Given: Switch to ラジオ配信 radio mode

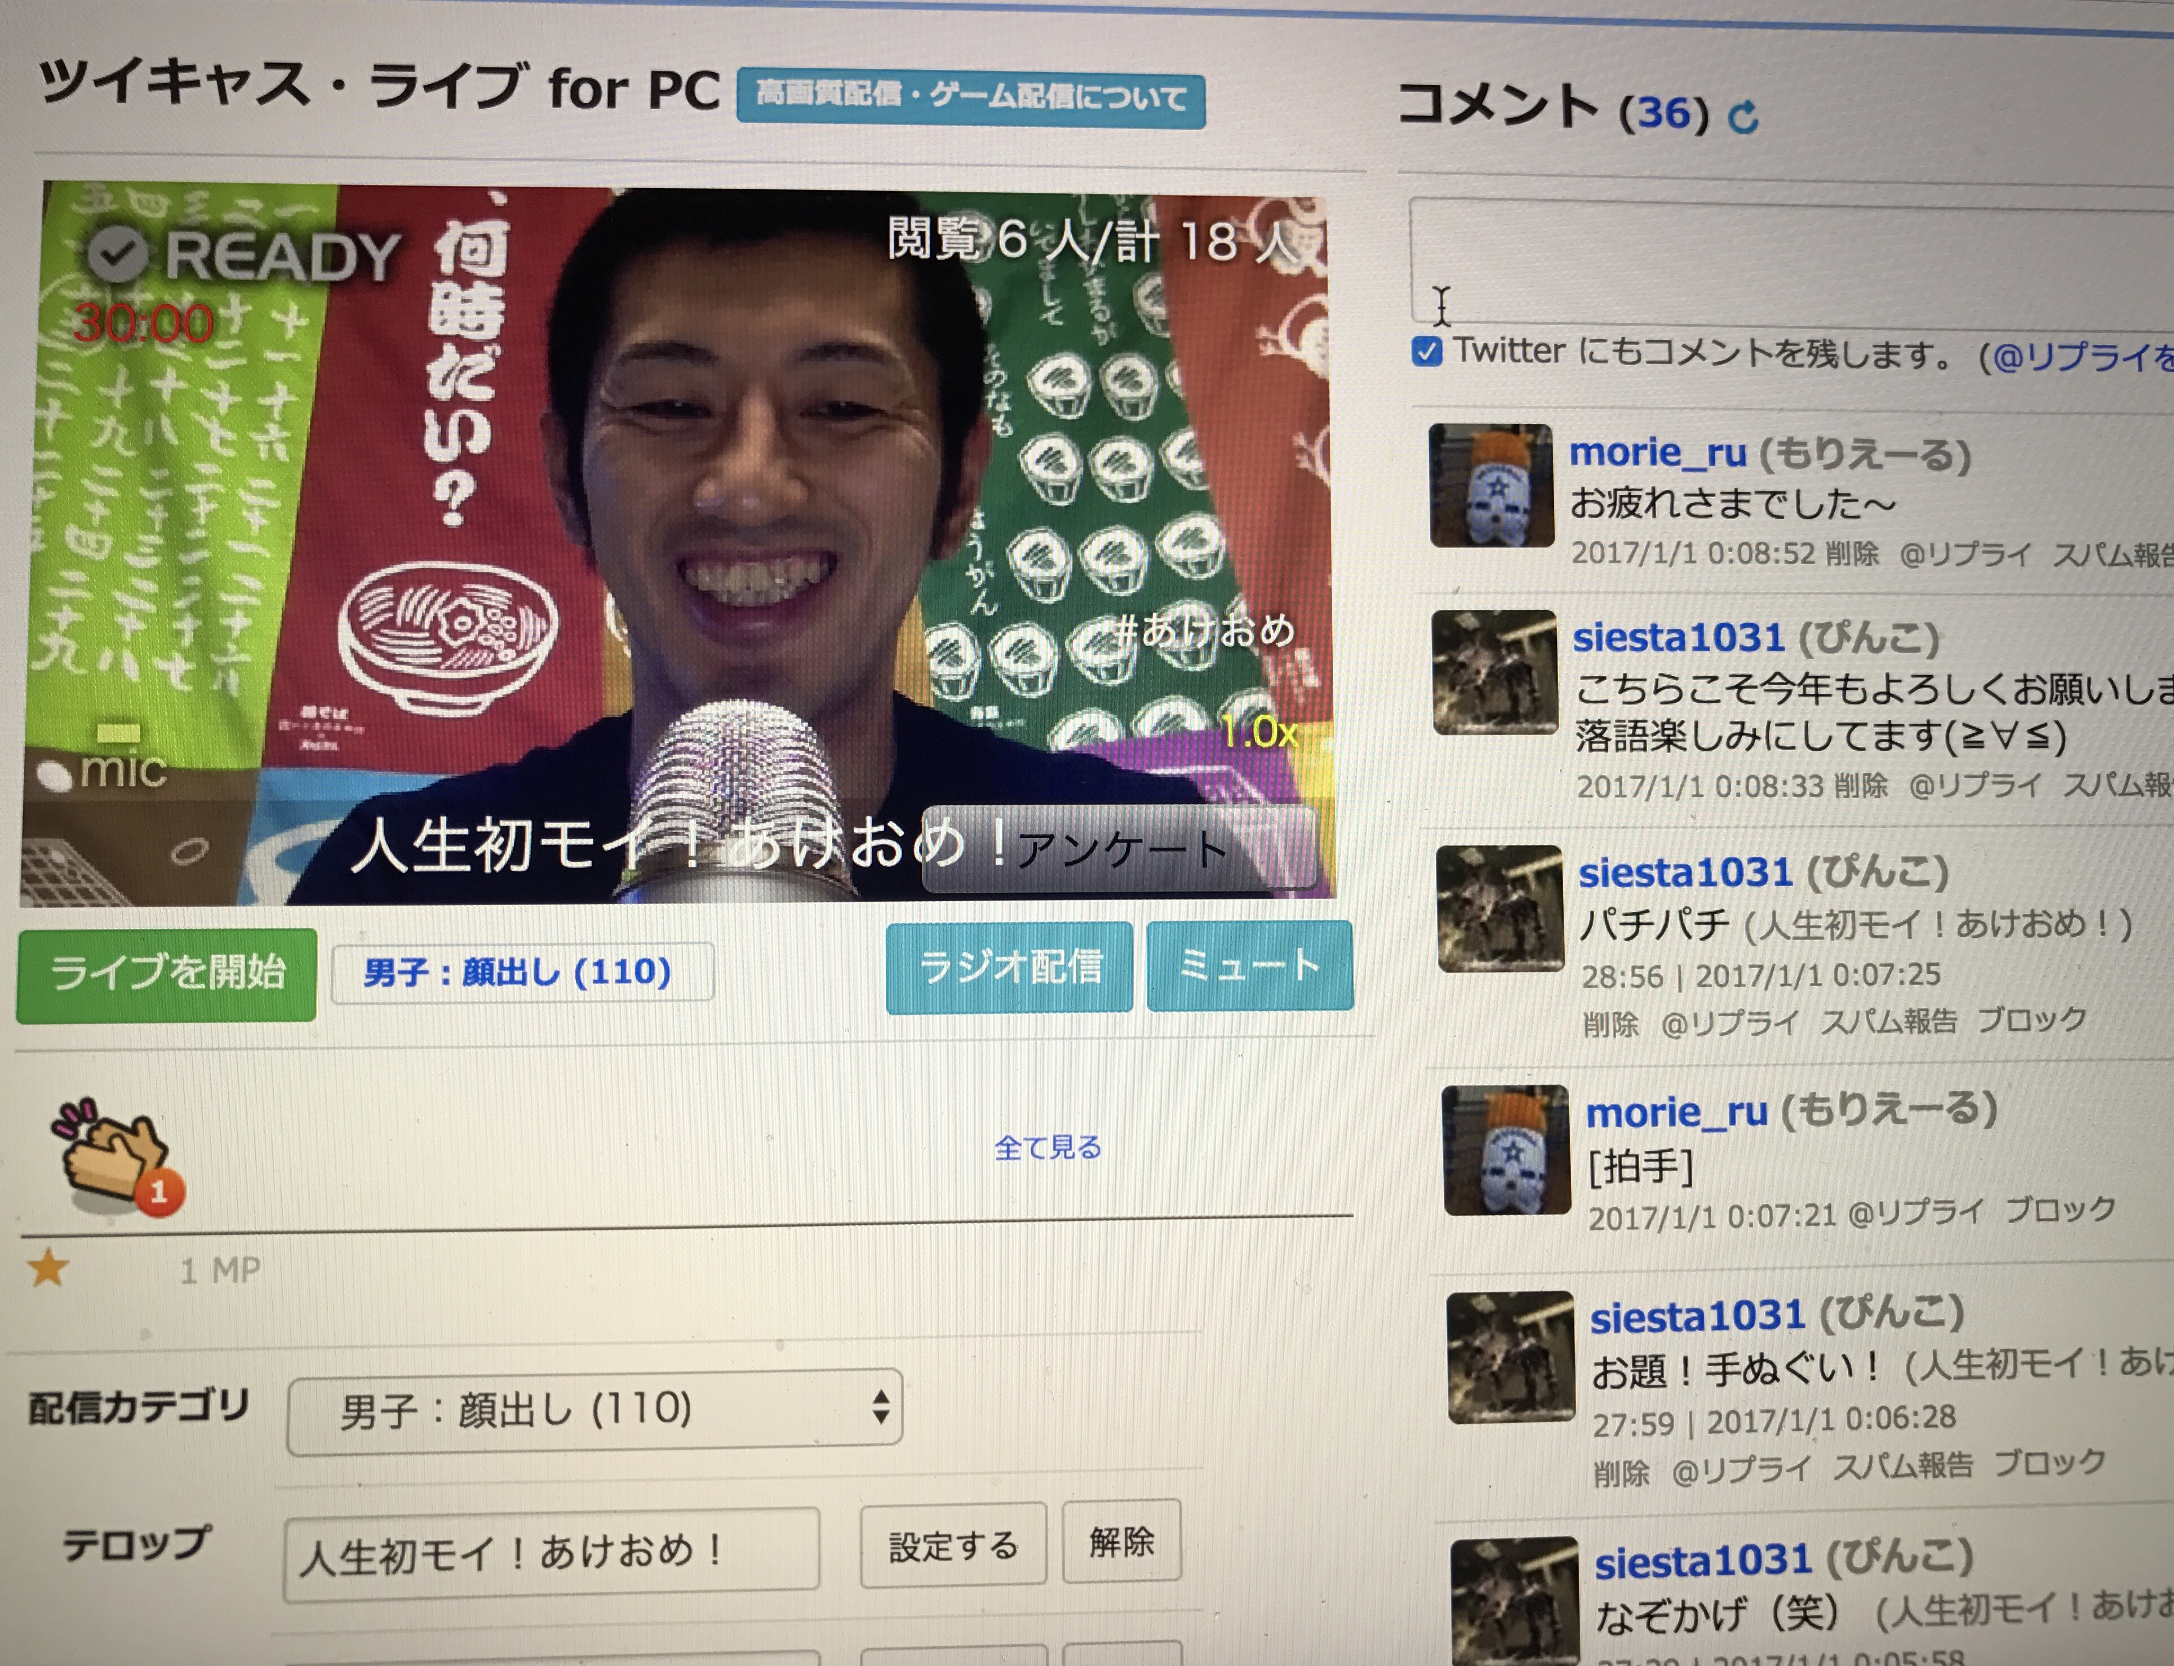Looking at the screenshot, I should 1009,967.
